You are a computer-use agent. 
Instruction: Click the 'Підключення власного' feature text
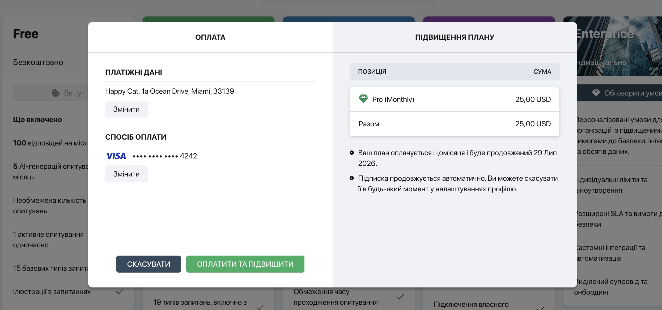click(x=471, y=304)
